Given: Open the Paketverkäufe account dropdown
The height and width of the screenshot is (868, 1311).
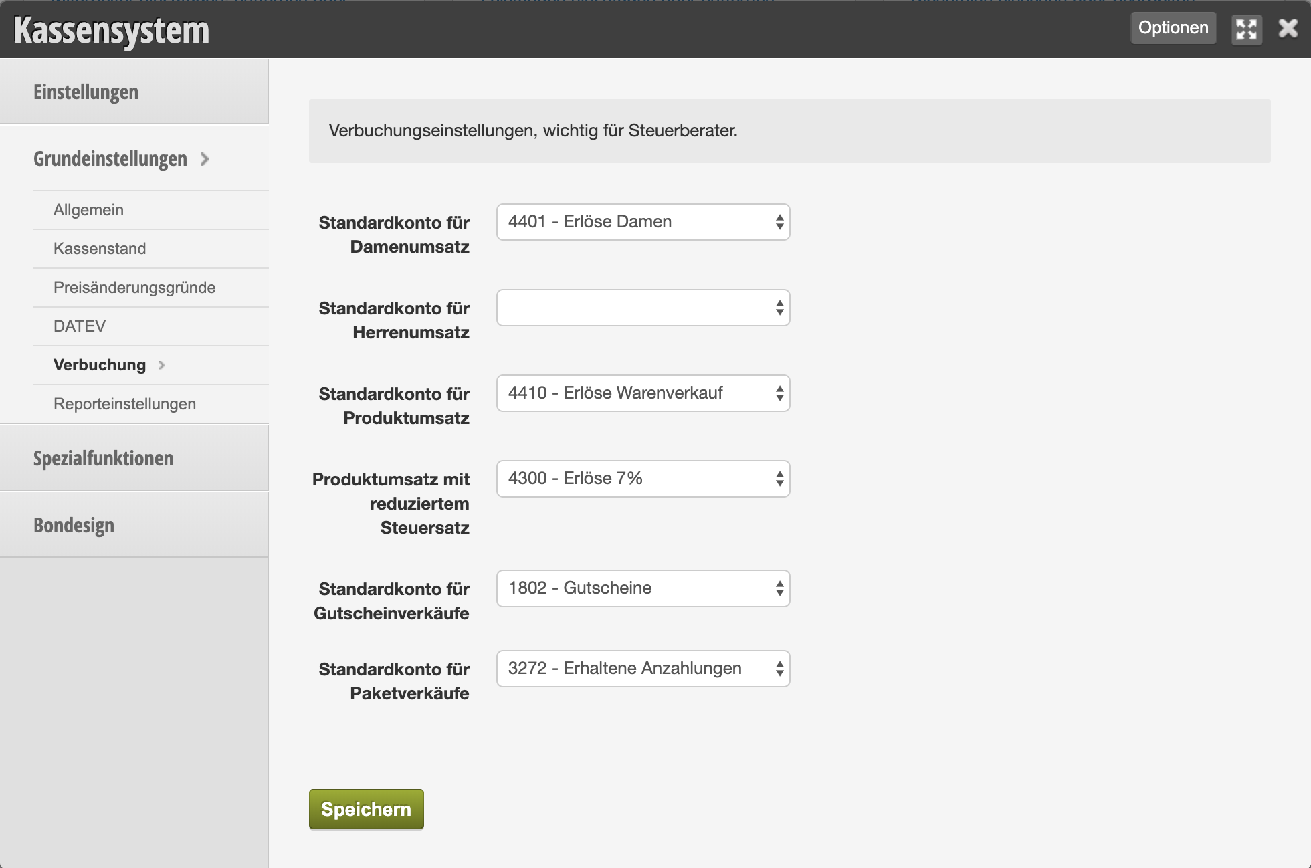Looking at the screenshot, I should coord(643,669).
